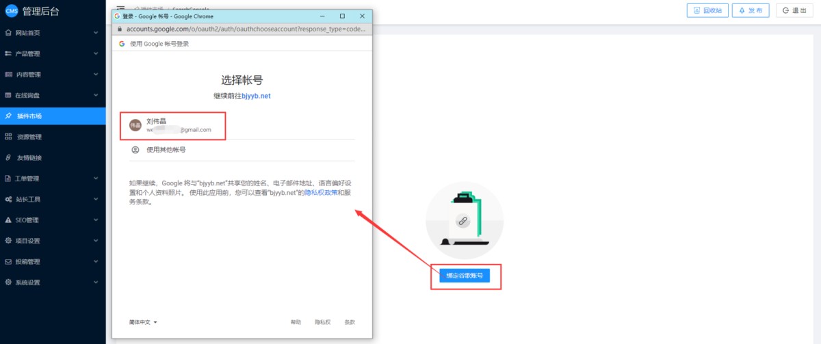
Task: Open SEO管理 via its warning triangle icon
Action: tap(8, 220)
